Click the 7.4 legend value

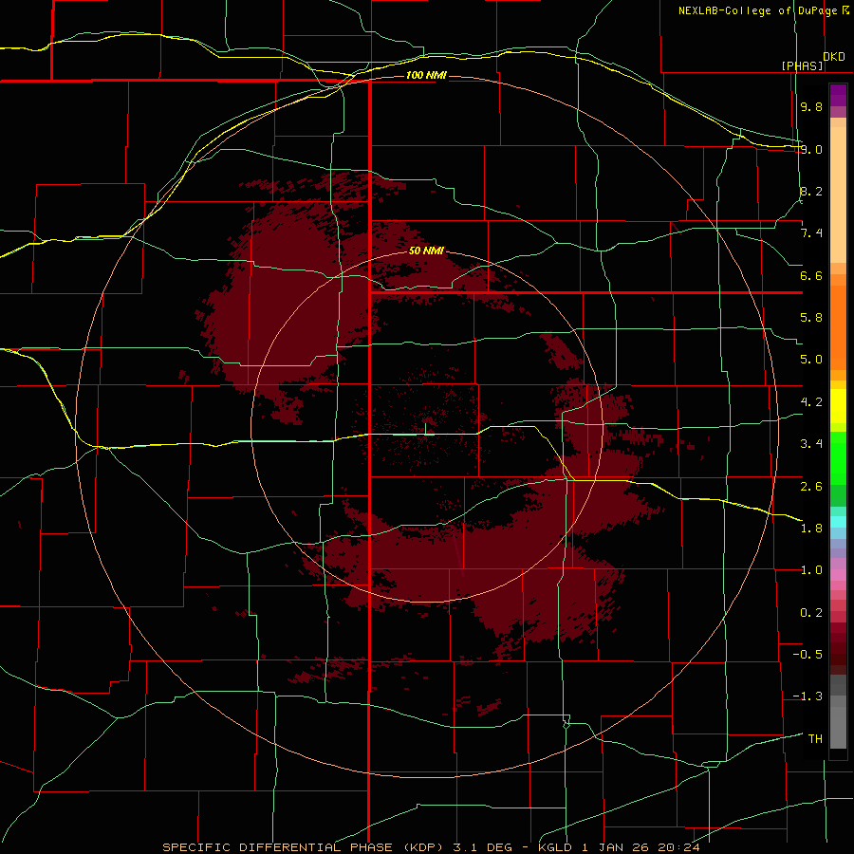811,233
